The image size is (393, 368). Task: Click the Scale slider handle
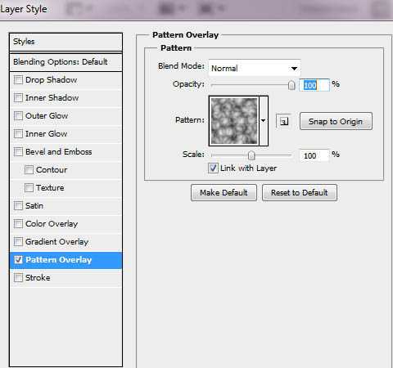coord(251,155)
